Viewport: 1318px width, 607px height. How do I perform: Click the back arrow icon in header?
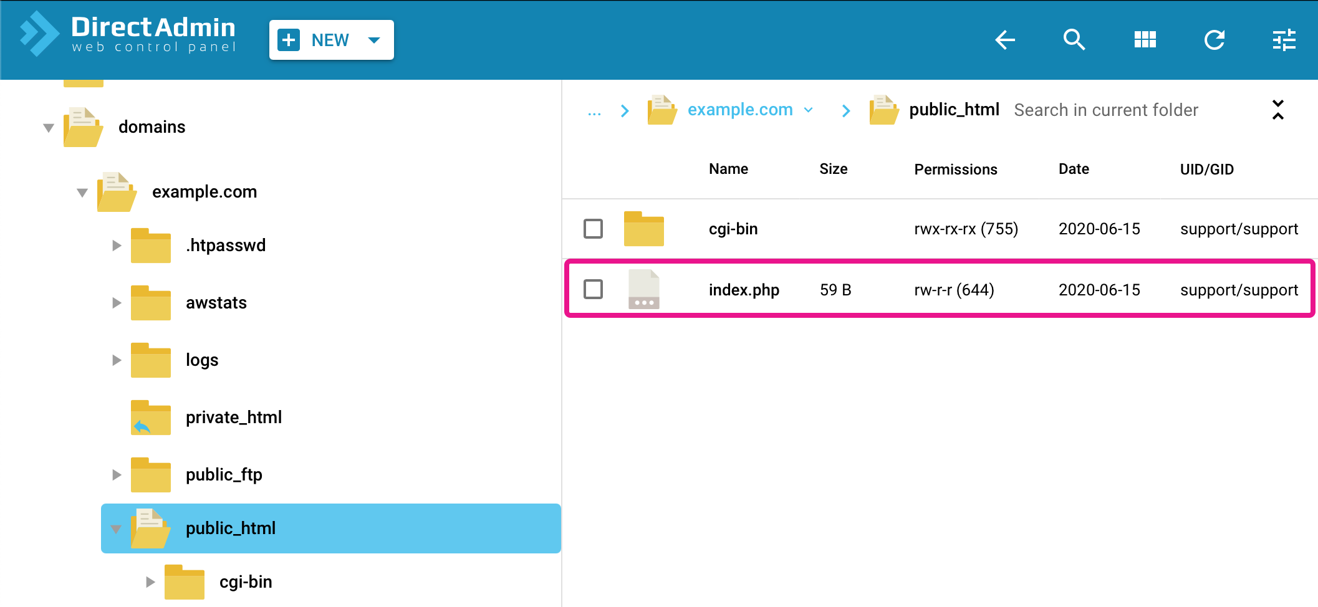click(x=1004, y=40)
